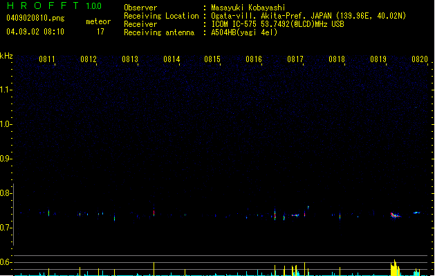Click the 0.6 kHz axis label
The height and width of the screenshot is (276, 435).
coord(6,262)
